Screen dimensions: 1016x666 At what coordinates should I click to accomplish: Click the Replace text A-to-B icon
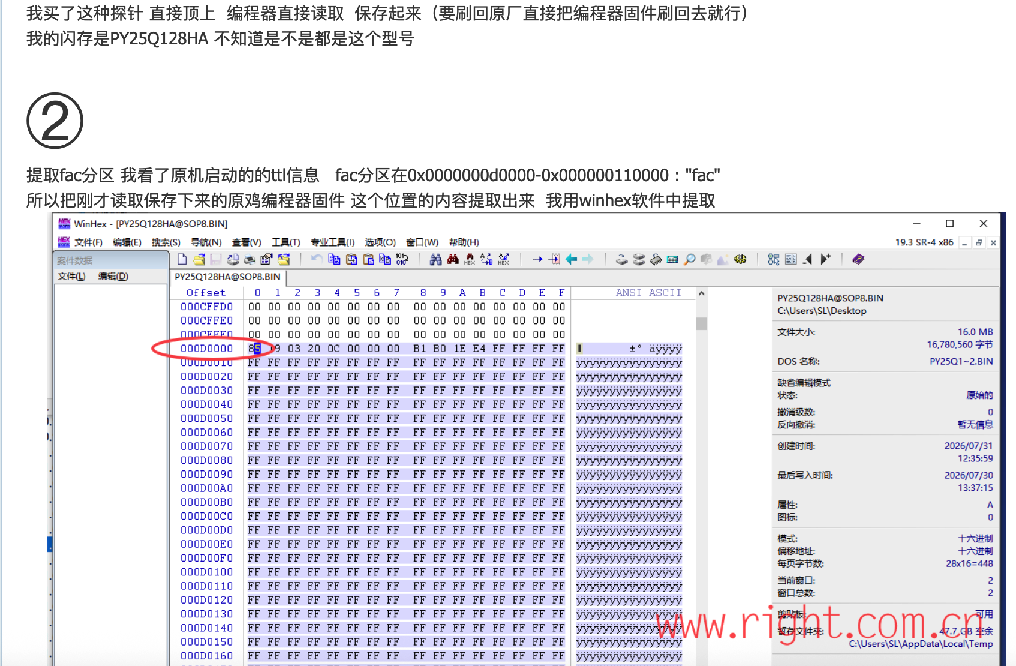click(486, 259)
